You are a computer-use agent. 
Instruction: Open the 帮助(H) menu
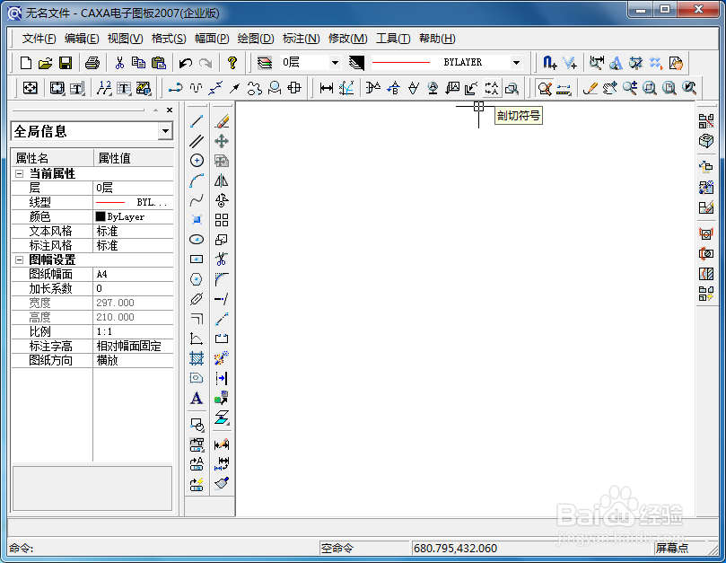pos(437,39)
